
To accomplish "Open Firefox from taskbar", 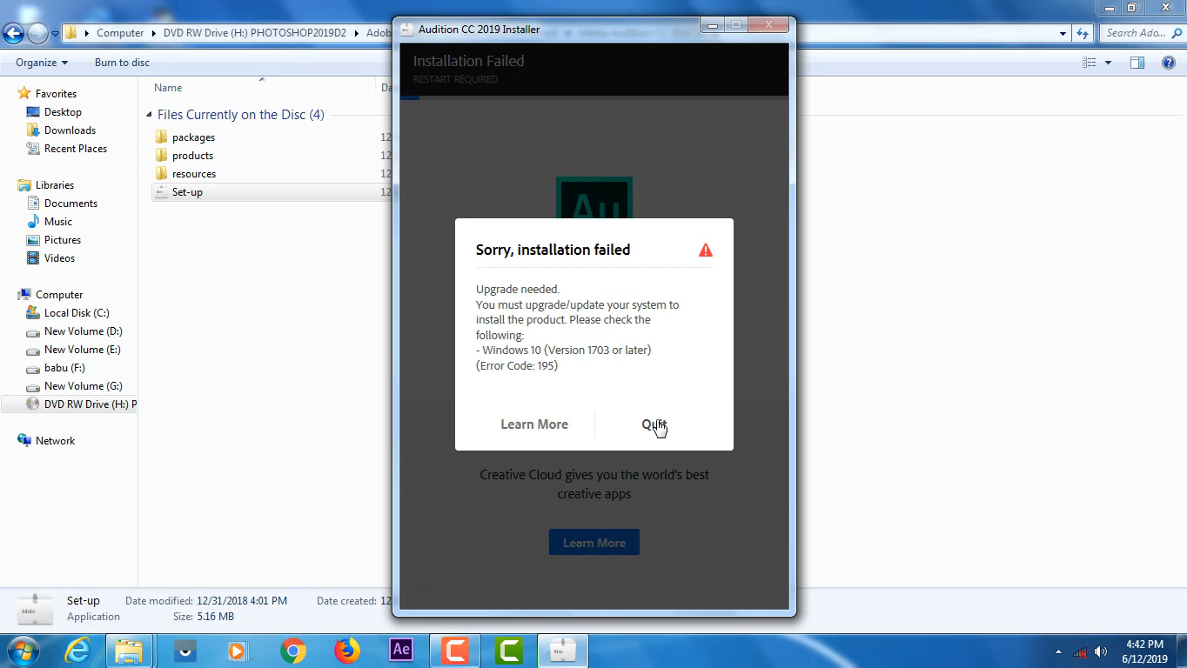I will [x=347, y=651].
